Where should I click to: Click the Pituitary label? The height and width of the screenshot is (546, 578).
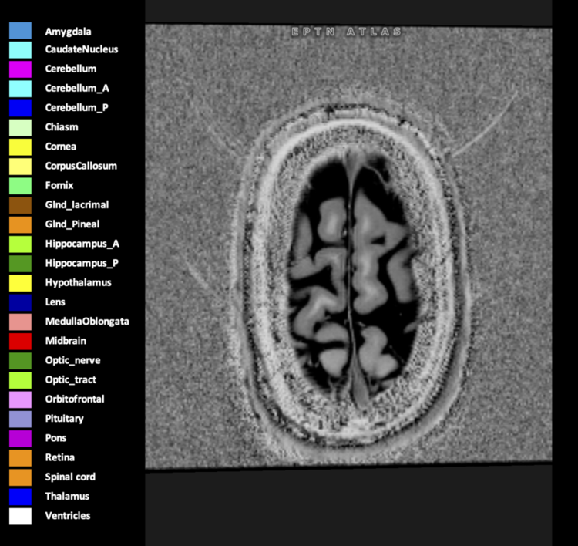65,419
